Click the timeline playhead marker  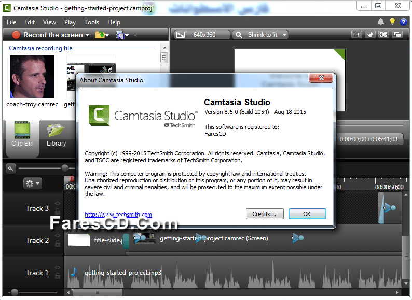click(x=71, y=179)
